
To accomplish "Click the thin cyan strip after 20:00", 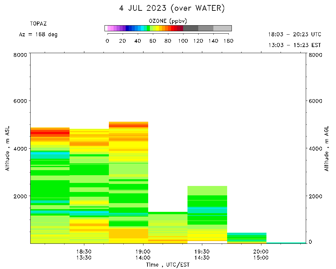I will pos(286,243).
